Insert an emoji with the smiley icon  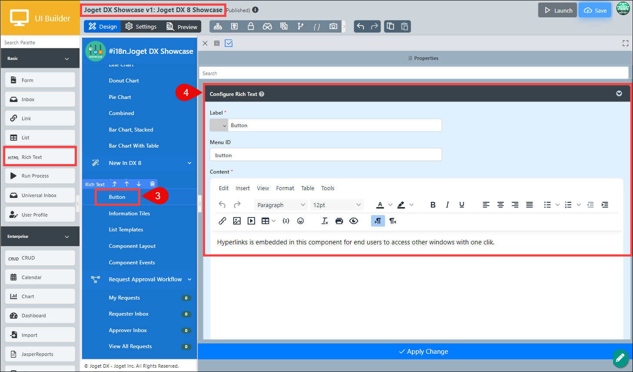[x=300, y=221]
